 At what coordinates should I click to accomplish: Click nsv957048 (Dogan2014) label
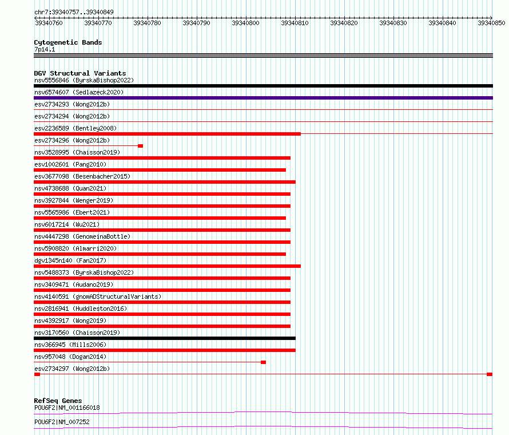coord(70,357)
